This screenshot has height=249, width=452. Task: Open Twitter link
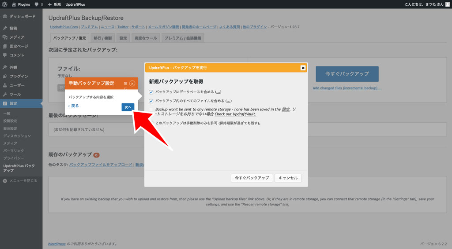[x=123, y=27]
